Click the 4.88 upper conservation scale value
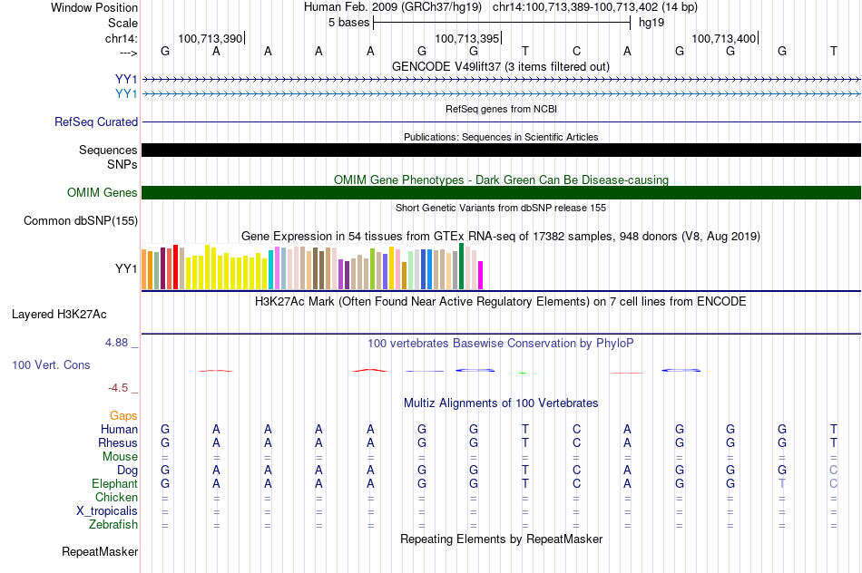862x573 pixels. (x=116, y=343)
